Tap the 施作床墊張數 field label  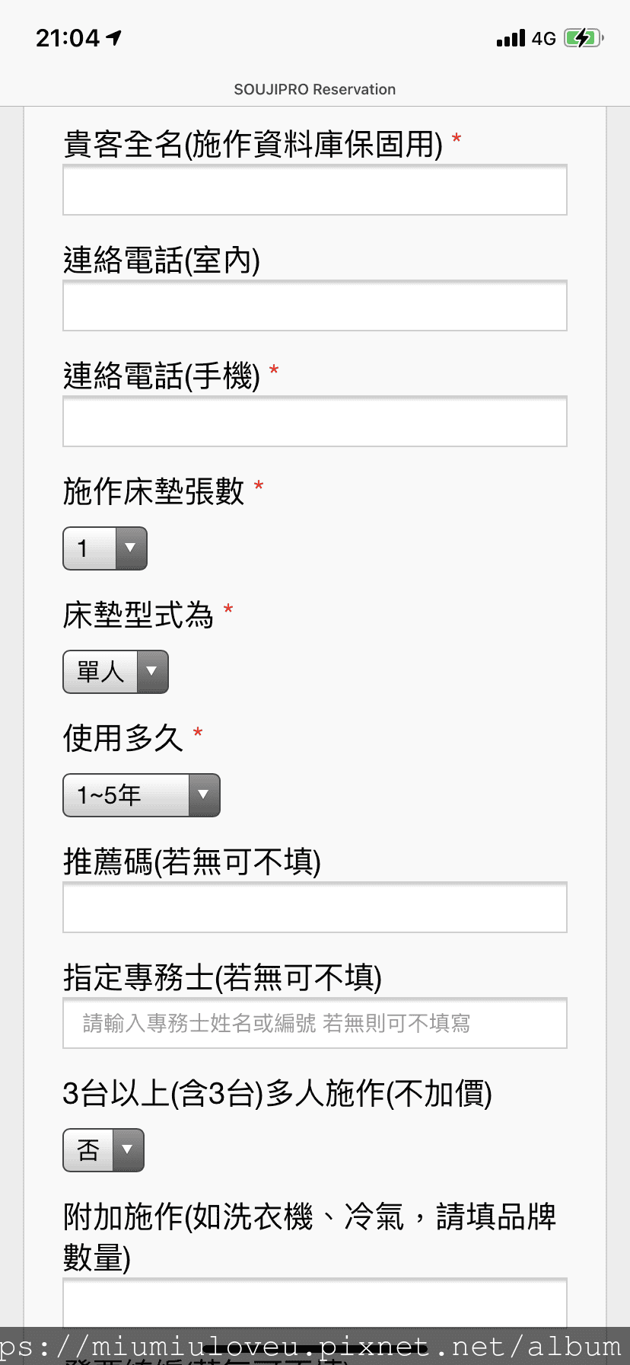[154, 491]
